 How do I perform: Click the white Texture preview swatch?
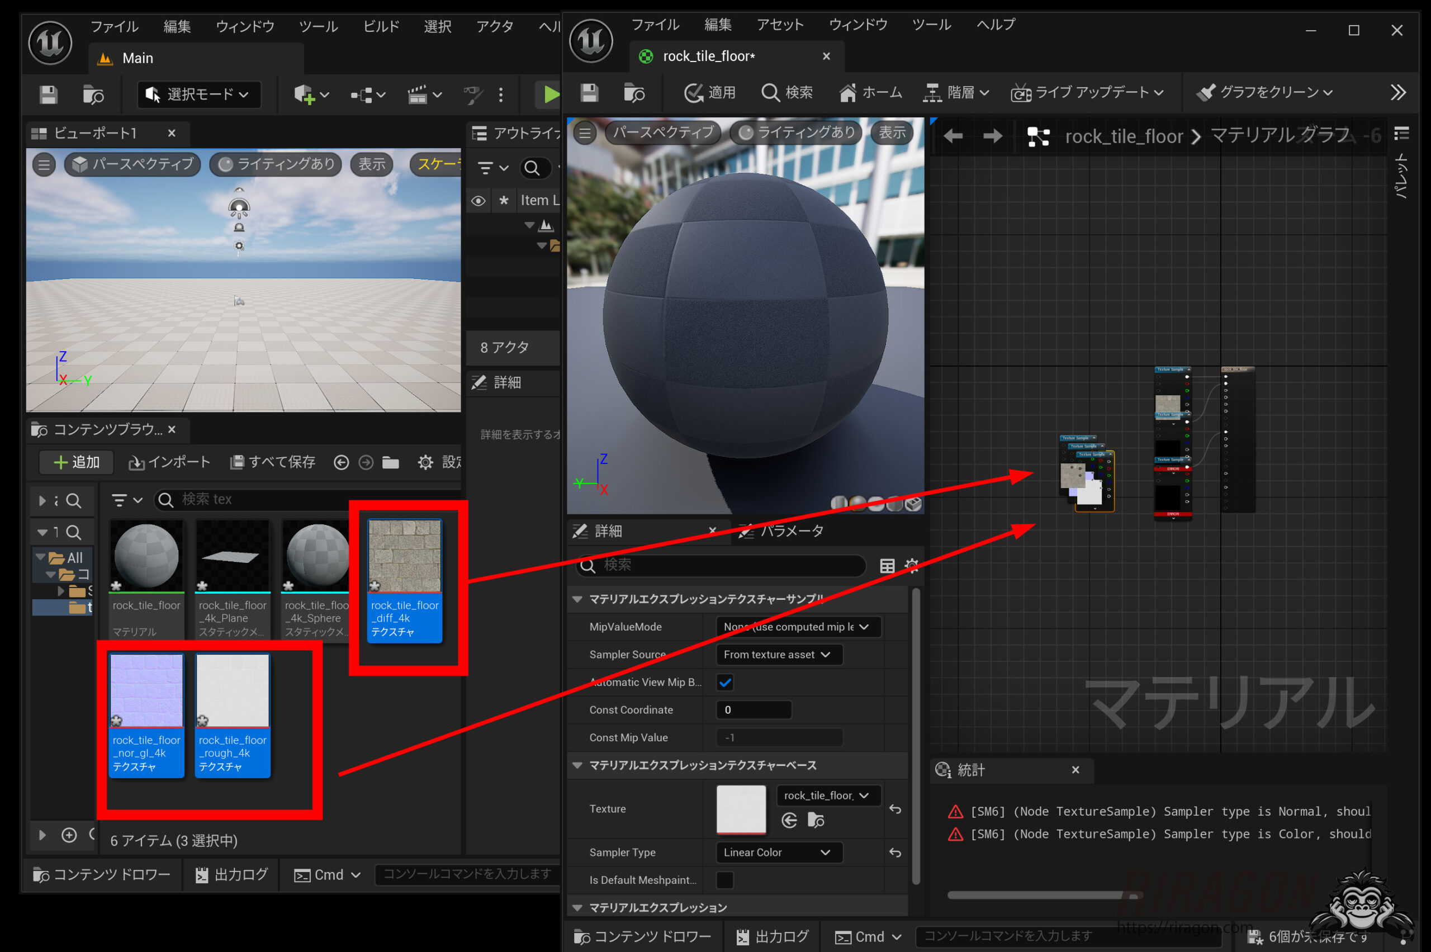tap(741, 809)
